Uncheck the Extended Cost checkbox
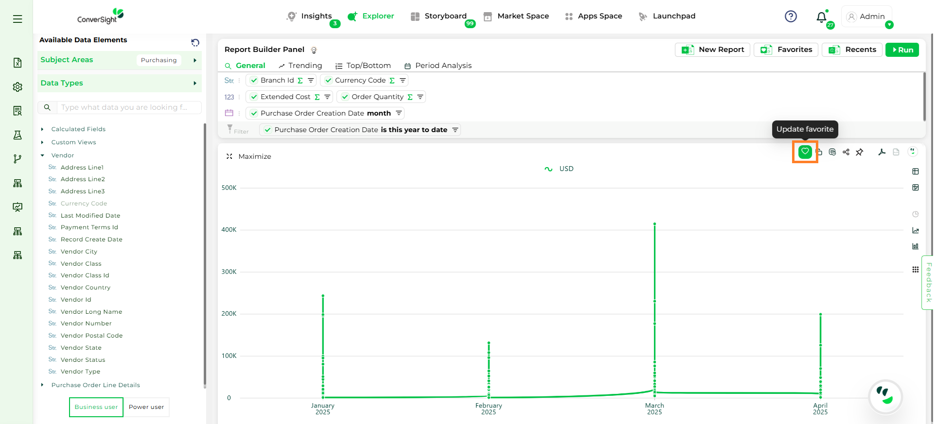 [254, 97]
